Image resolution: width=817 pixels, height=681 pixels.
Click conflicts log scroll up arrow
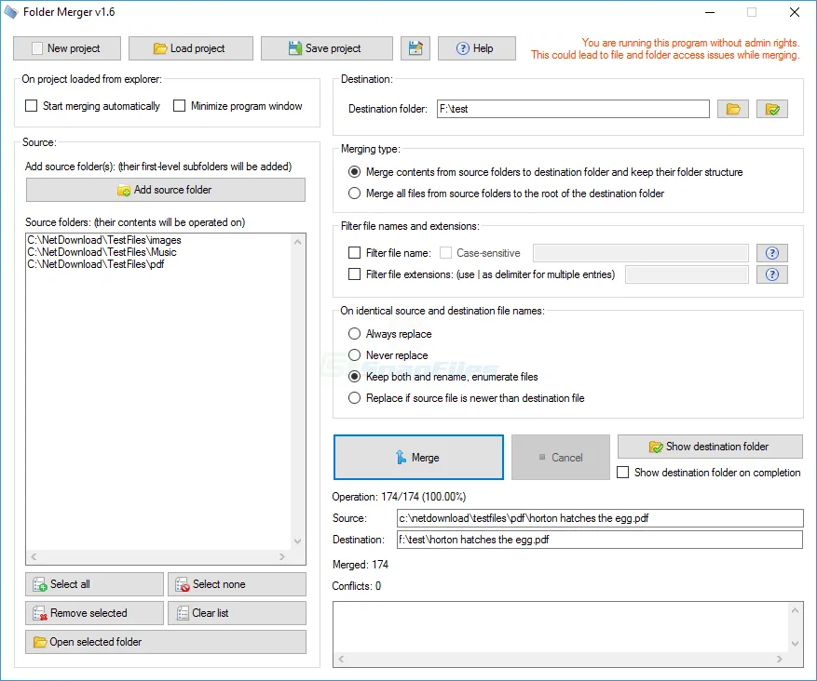pyautogui.click(x=796, y=610)
